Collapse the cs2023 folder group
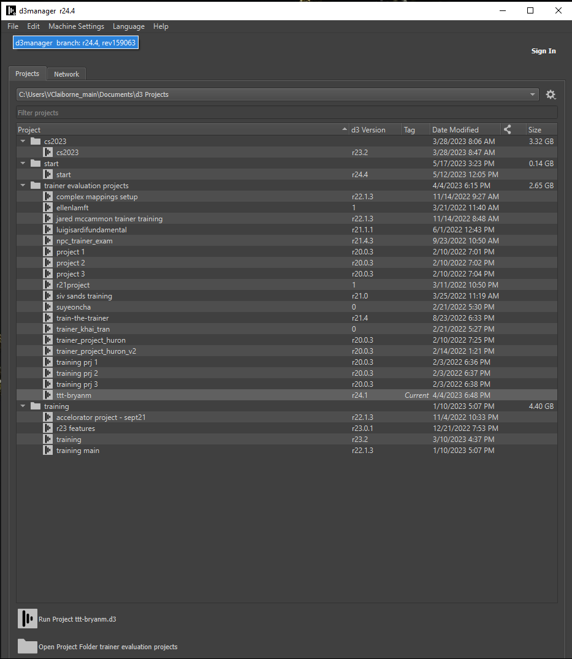 tap(23, 142)
